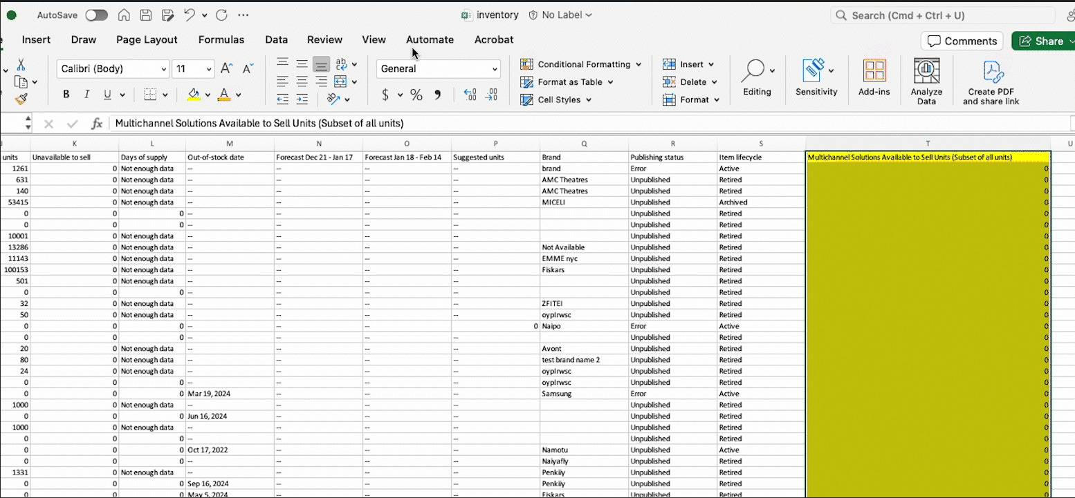
Task: Click the fx insert function icon
Action: [x=97, y=124]
